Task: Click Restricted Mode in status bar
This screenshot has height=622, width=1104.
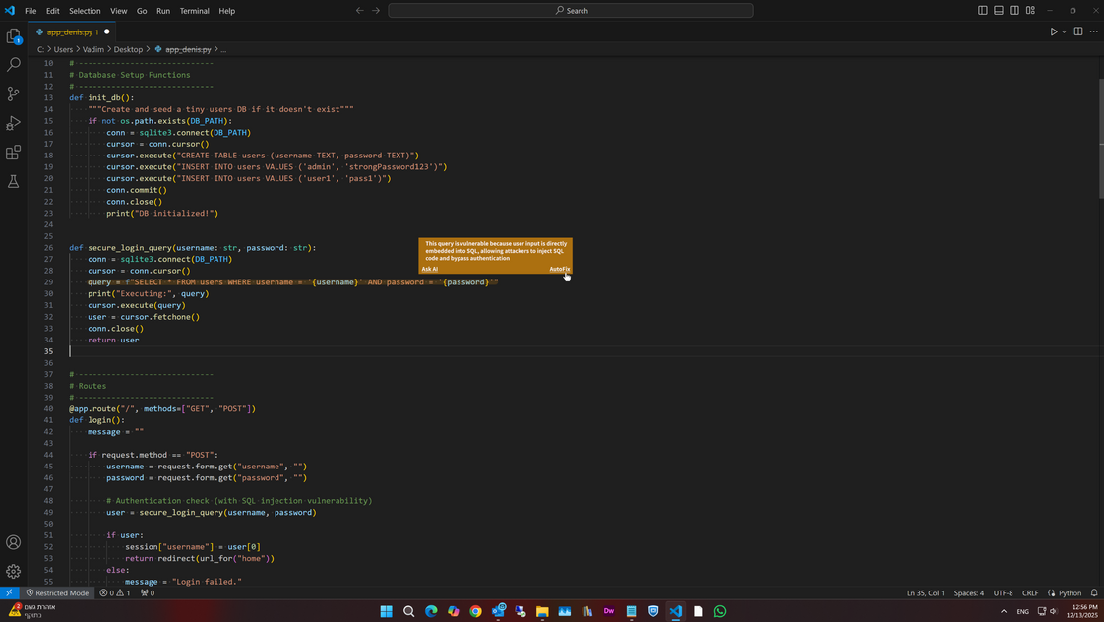Action: click(x=58, y=593)
